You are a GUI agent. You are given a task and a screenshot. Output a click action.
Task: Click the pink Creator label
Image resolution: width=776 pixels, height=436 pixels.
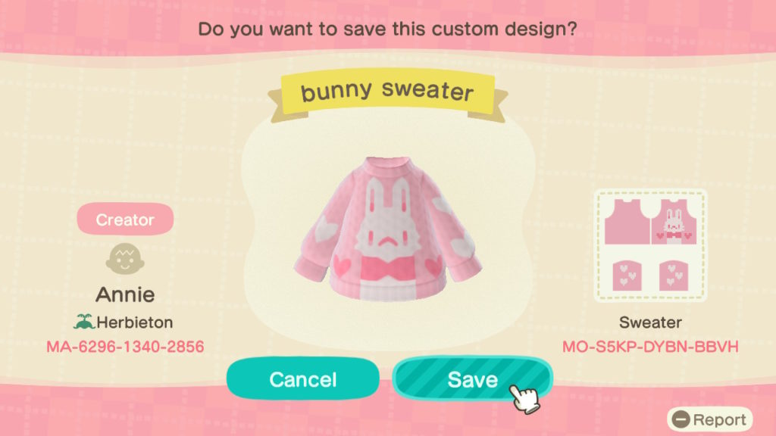(125, 219)
